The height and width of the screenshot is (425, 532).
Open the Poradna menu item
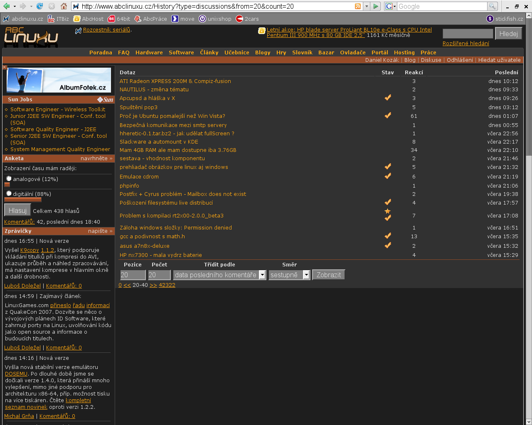pyautogui.click(x=101, y=52)
